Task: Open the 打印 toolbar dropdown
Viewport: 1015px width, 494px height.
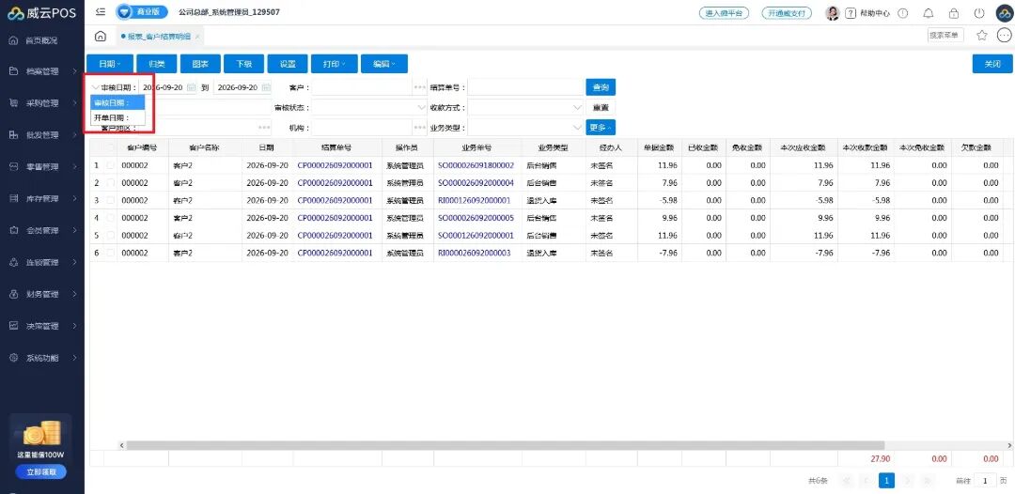Action: [x=335, y=64]
